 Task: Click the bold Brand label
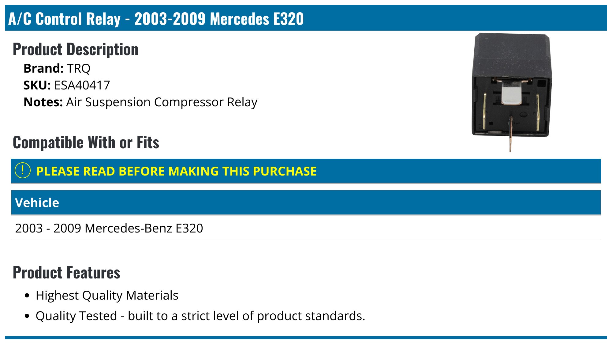point(43,68)
